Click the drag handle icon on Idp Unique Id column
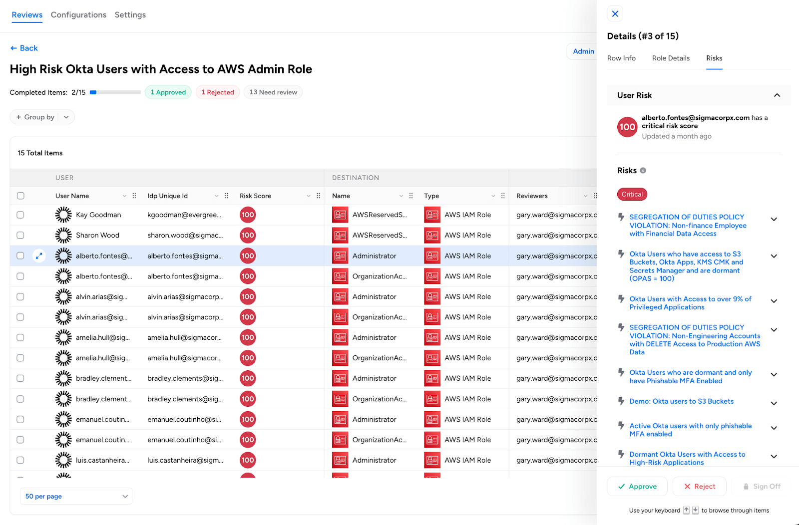 226,196
